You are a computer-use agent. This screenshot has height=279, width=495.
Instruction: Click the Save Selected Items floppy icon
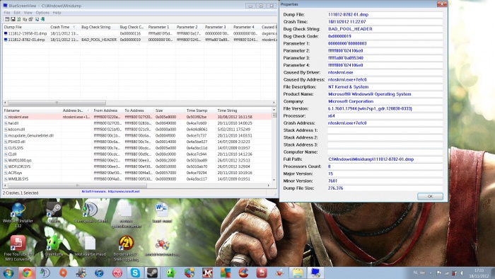click(x=13, y=19)
